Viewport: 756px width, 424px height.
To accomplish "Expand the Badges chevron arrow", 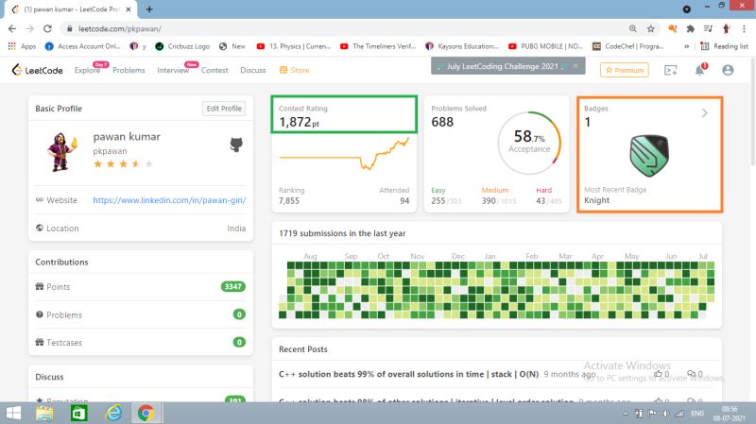I will (704, 112).
